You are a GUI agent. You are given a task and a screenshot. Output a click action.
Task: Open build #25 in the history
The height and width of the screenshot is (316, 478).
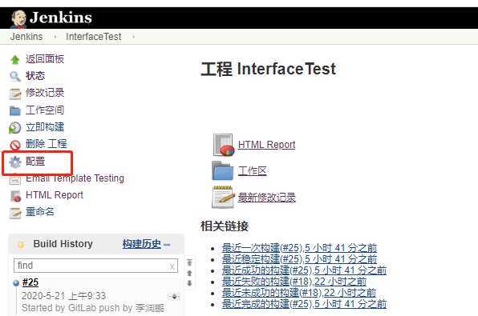coord(30,282)
